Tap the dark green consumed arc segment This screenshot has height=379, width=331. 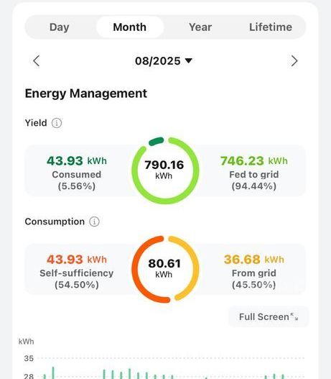pos(156,141)
